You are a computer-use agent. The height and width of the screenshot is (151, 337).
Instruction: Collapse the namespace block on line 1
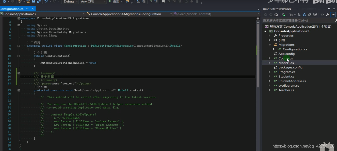tap(19, 18)
